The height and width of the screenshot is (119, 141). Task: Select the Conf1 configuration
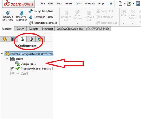point(19,74)
